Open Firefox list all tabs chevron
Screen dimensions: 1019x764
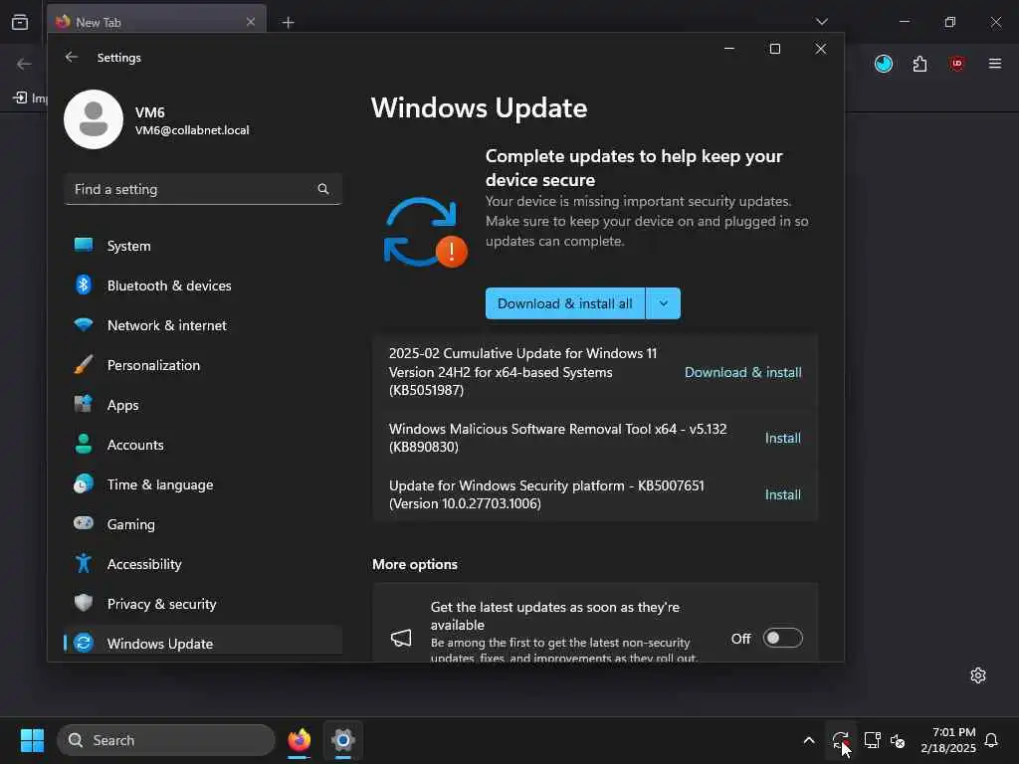[821, 22]
